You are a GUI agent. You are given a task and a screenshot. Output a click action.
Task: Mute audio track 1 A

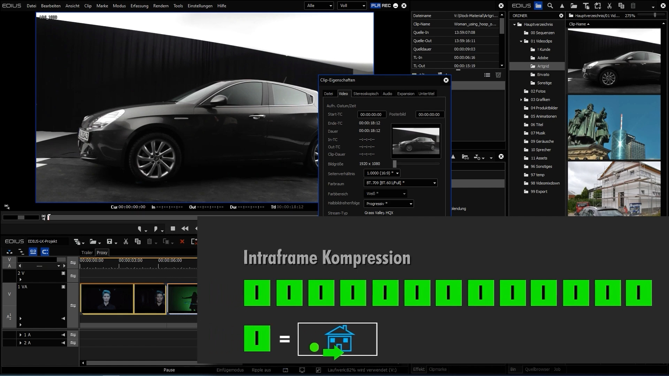tap(63, 335)
